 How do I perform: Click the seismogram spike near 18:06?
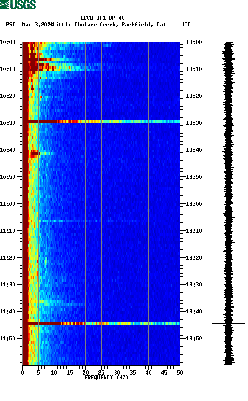(x=229, y=58)
